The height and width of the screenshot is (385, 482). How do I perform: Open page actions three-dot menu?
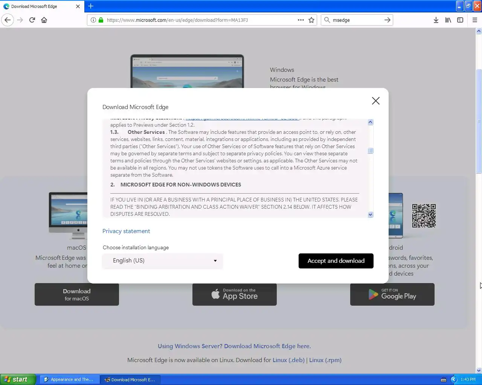pyautogui.click(x=301, y=20)
